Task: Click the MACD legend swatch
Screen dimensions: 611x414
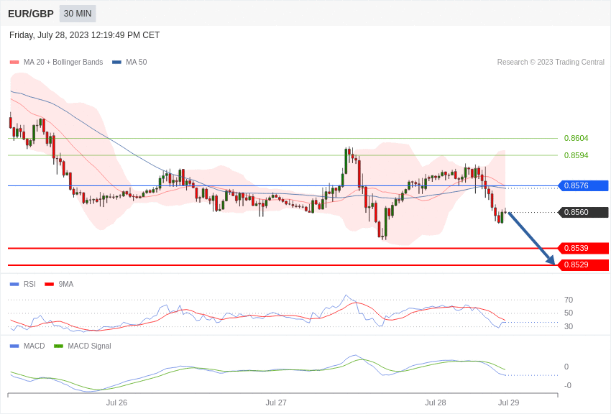Action: click(x=14, y=346)
